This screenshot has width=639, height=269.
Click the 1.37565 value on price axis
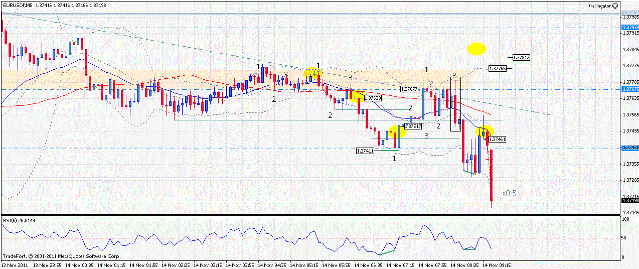pyautogui.click(x=630, y=115)
